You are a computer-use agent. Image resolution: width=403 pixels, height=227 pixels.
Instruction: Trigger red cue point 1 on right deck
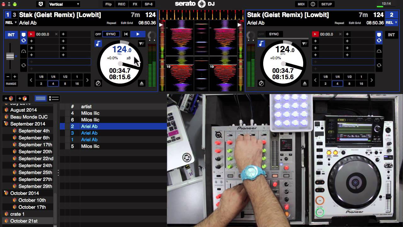coord(315,34)
